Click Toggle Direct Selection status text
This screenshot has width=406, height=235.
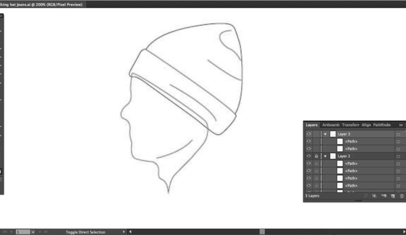click(x=85, y=232)
